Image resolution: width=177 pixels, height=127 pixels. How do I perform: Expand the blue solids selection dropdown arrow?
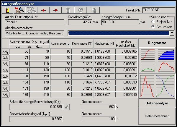click(172, 33)
